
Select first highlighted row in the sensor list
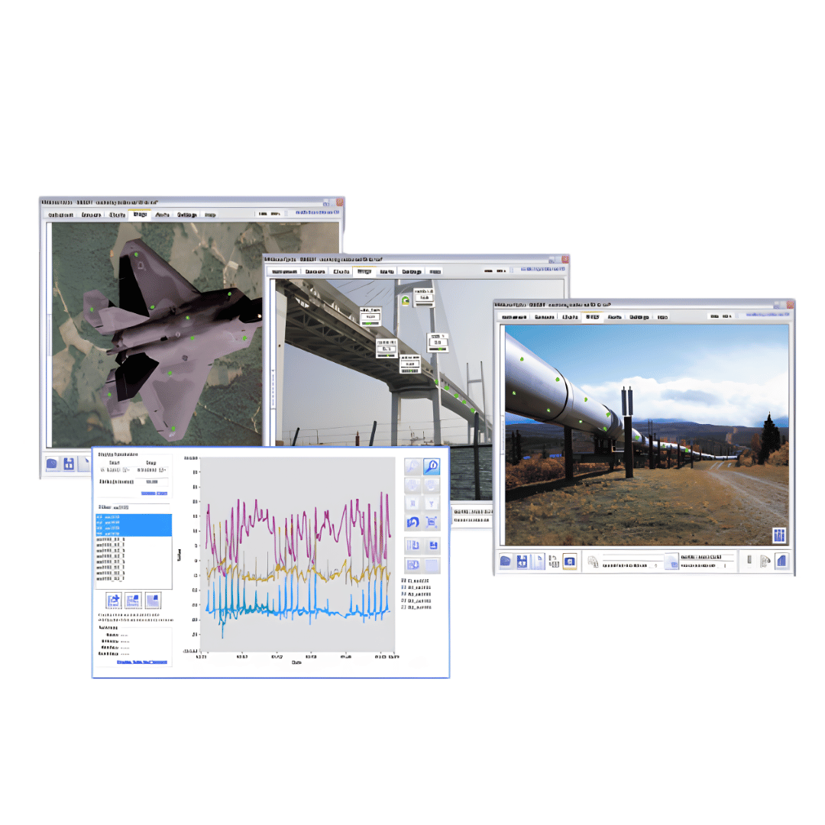pyautogui.click(x=134, y=517)
